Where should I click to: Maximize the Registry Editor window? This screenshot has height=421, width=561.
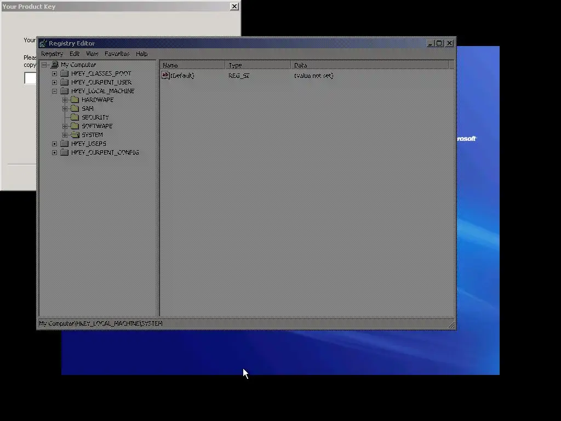439,43
